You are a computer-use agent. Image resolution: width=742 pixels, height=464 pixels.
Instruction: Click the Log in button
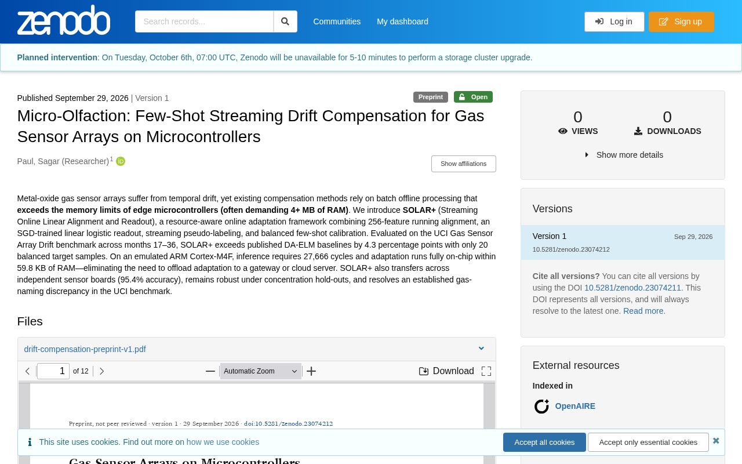click(614, 21)
